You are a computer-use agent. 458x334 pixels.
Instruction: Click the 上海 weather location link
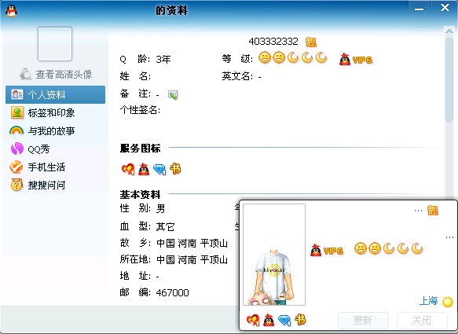point(428,301)
